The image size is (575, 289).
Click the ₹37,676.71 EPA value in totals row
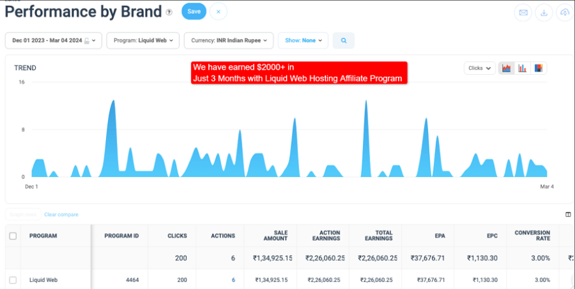click(427, 258)
